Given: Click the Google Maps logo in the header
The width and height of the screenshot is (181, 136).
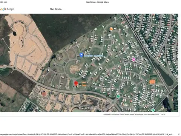Looking at the screenshot, I should click(7, 9).
